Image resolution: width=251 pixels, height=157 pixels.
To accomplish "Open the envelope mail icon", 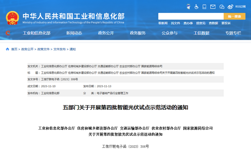I will point(213,7).
